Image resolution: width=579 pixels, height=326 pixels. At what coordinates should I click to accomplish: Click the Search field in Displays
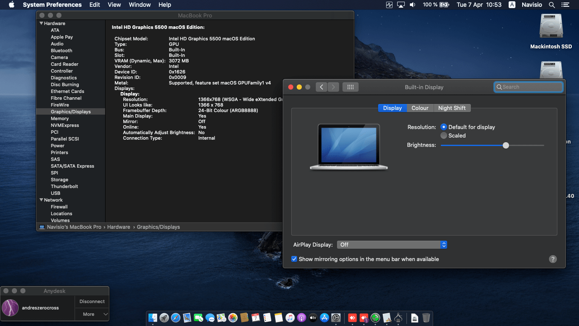click(x=529, y=87)
